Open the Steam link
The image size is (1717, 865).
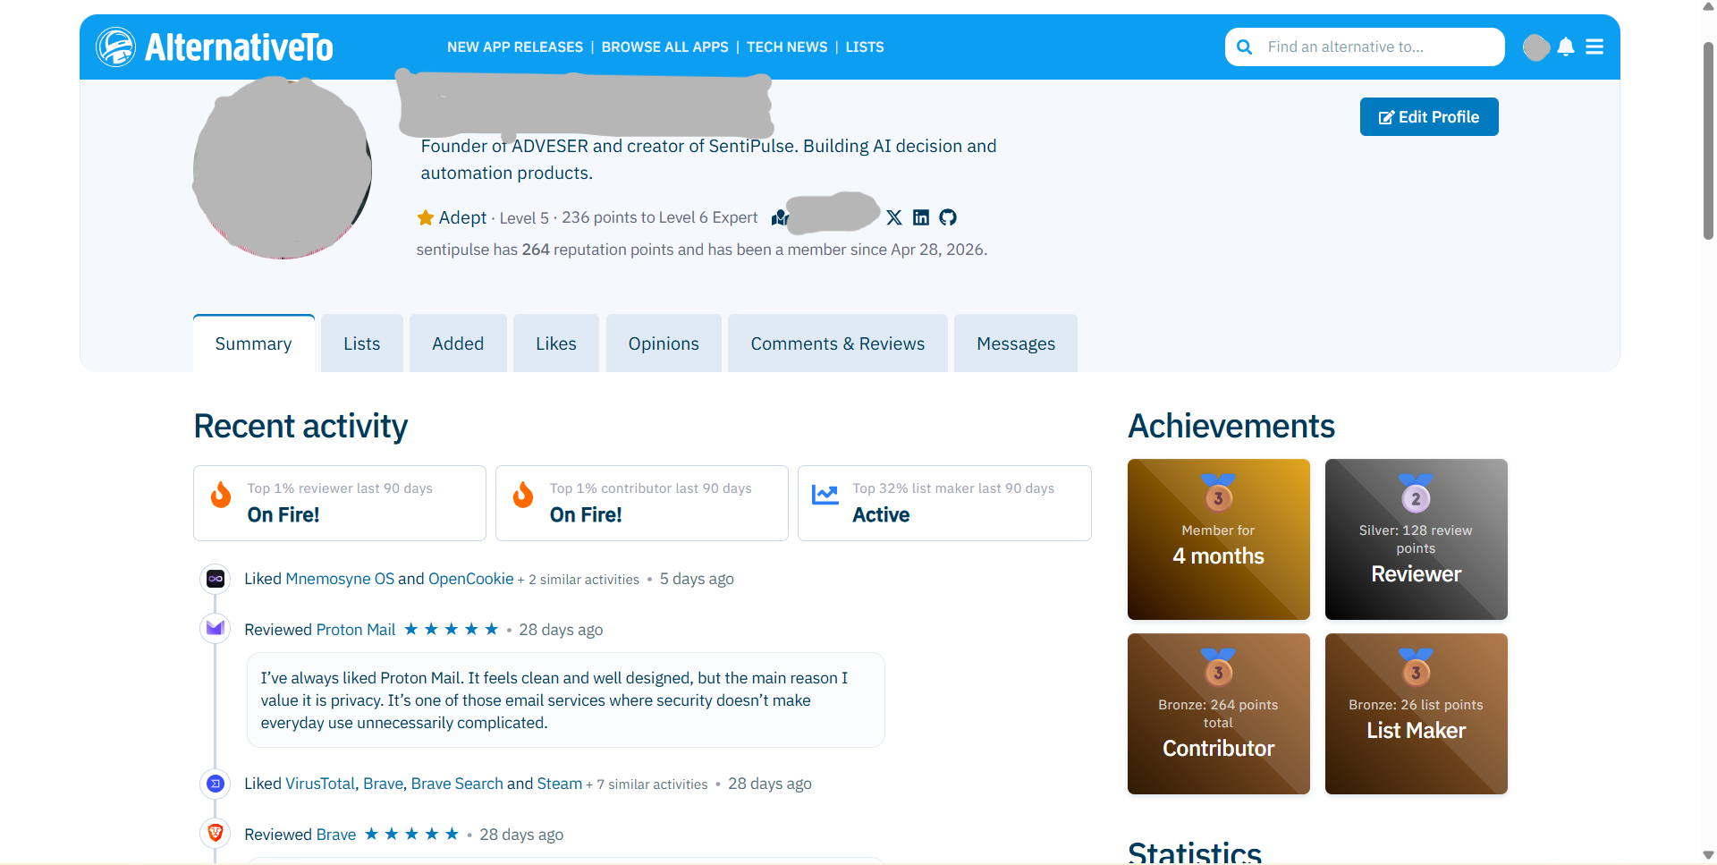point(560,784)
